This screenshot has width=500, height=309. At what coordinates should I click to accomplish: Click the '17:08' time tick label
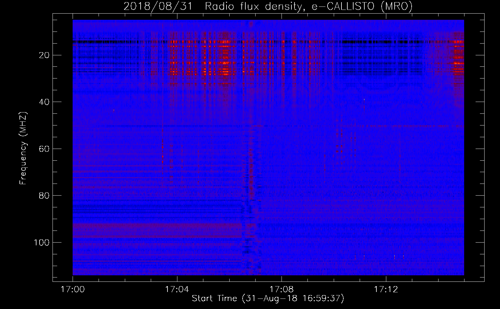point(281,290)
